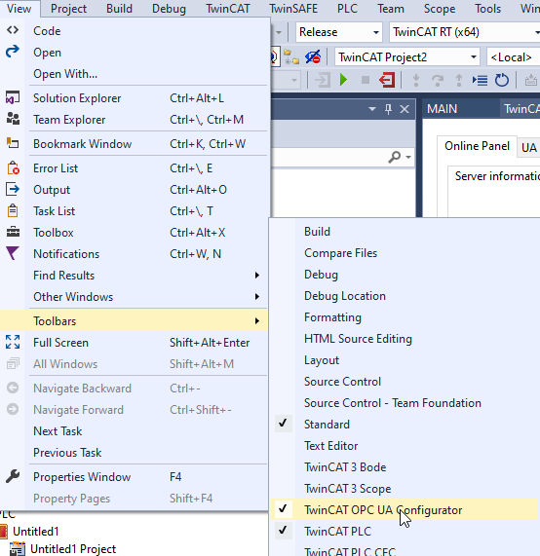Click the Team Explorer people icon

click(x=13, y=119)
